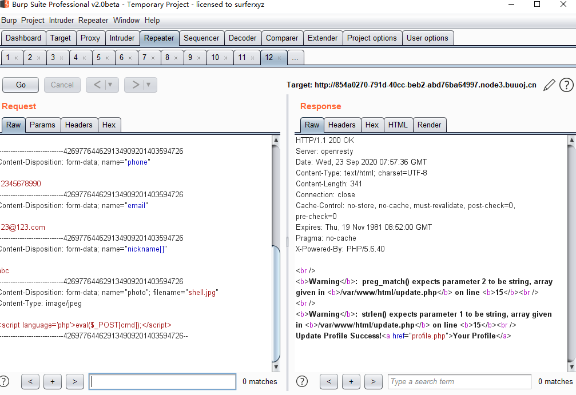The image size is (576, 395).
Task: Close Repeater tab 9
Action: [198, 58]
